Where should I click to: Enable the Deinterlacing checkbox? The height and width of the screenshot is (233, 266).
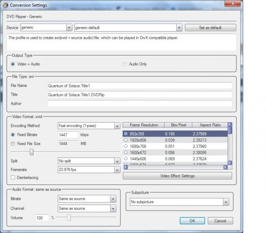13,178
